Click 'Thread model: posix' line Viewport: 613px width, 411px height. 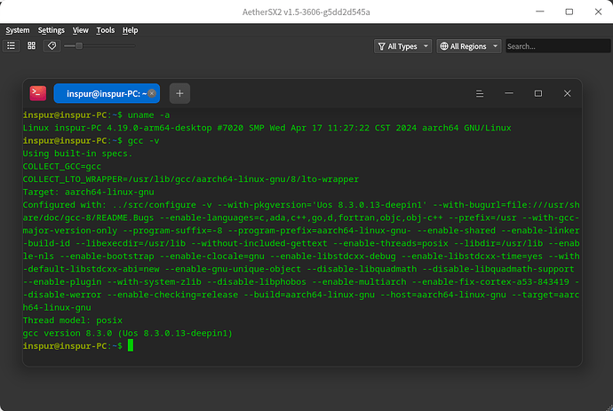(x=73, y=320)
